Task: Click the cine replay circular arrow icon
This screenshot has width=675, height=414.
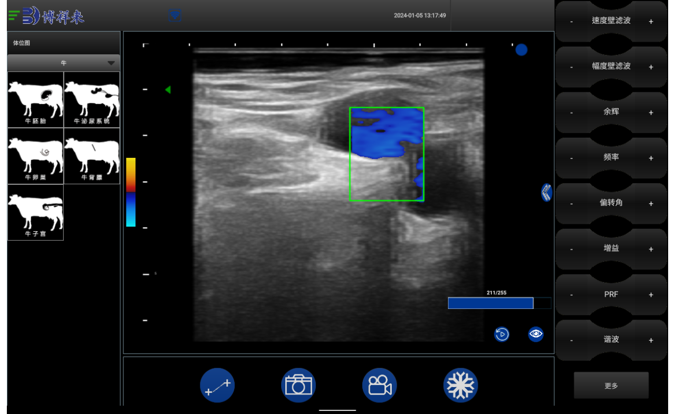Action: [x=502, y=334]
